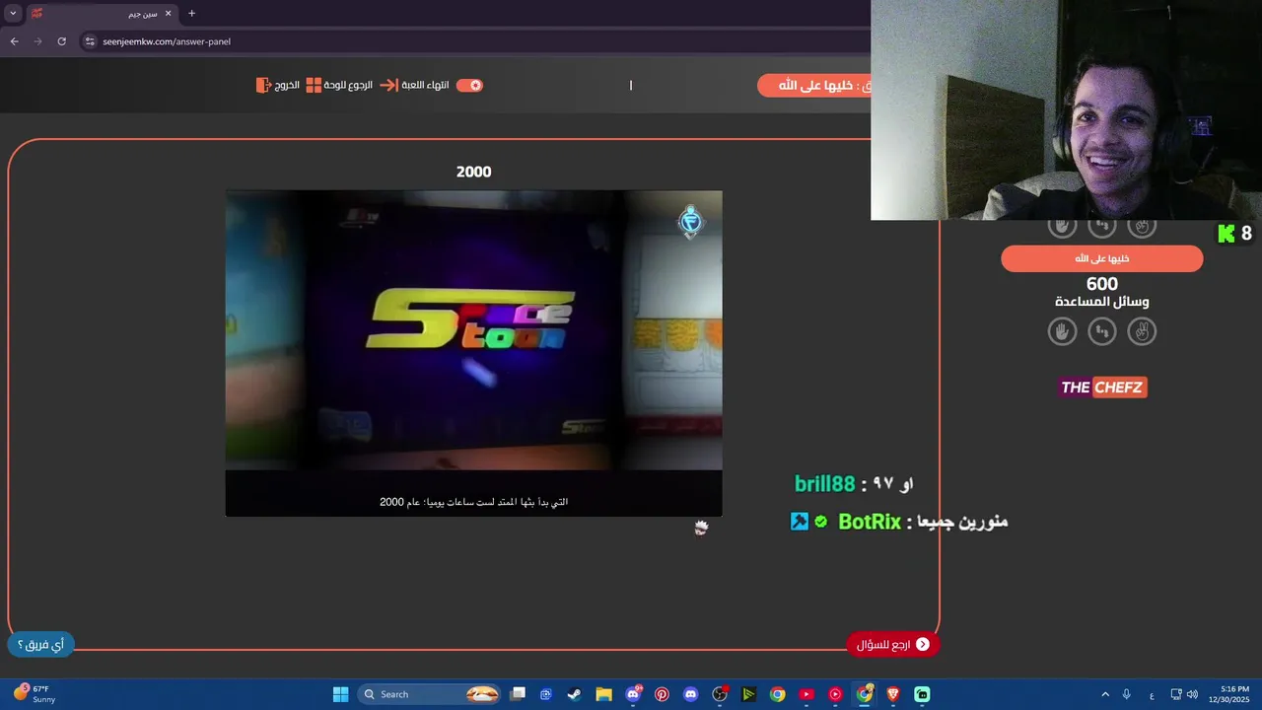This screenshot has height=710, width=1262.
Task: Click the وسائل المساعدة label
Action: click(x=1101, y=302)
